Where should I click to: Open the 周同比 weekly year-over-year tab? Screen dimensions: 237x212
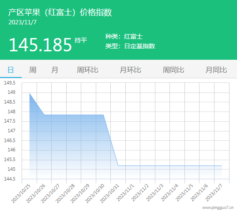click(x=173, y=70)
